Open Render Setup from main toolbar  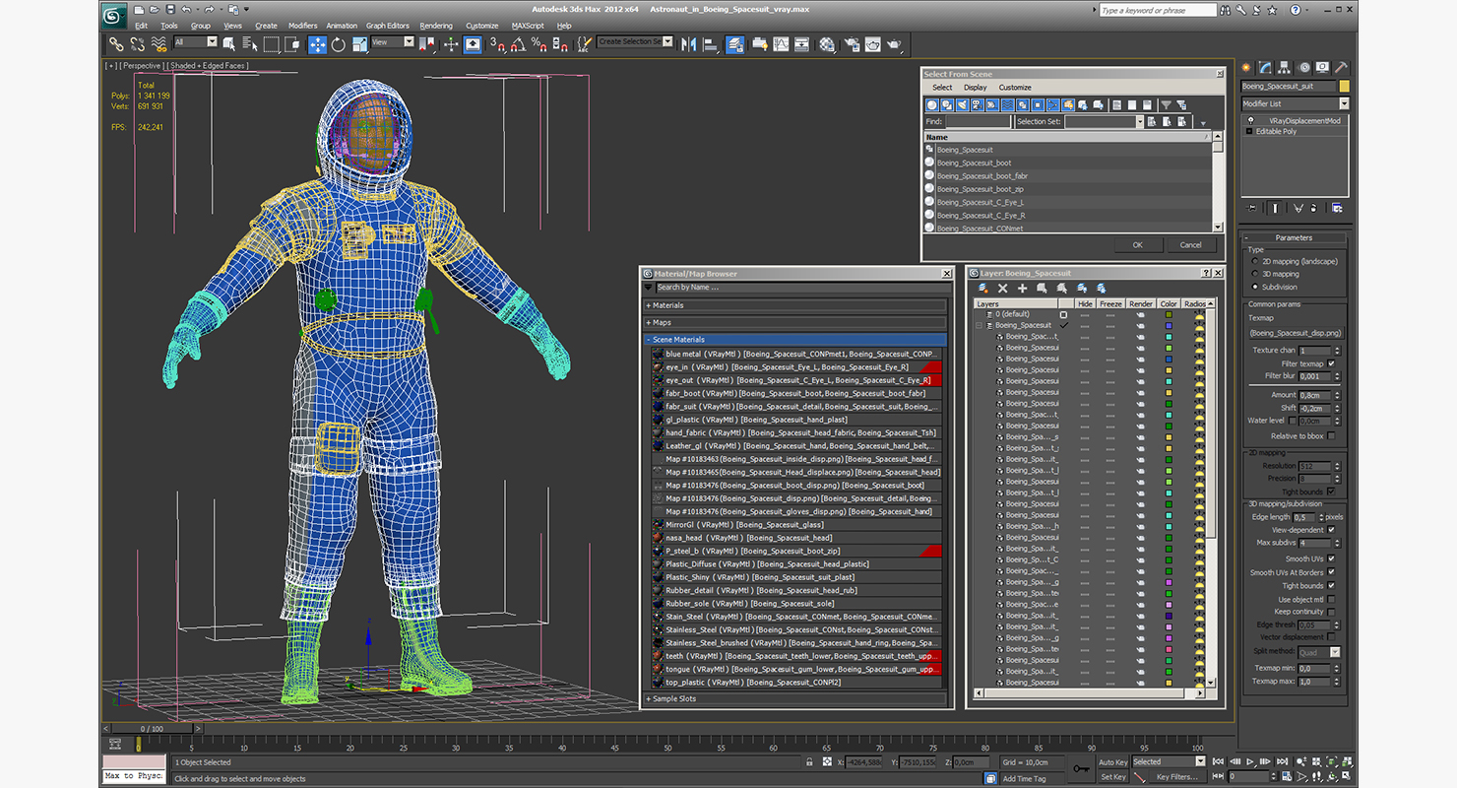[x=850, y=44]
